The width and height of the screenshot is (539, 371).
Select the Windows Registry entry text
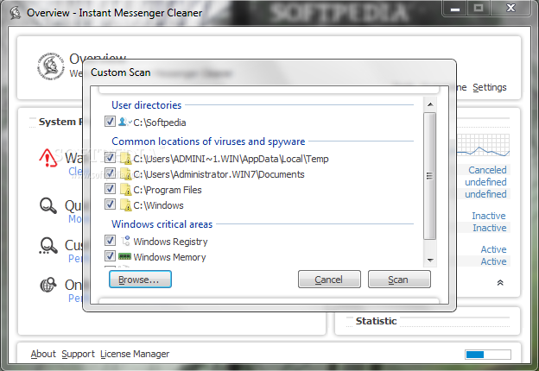(x=170, y=242)
